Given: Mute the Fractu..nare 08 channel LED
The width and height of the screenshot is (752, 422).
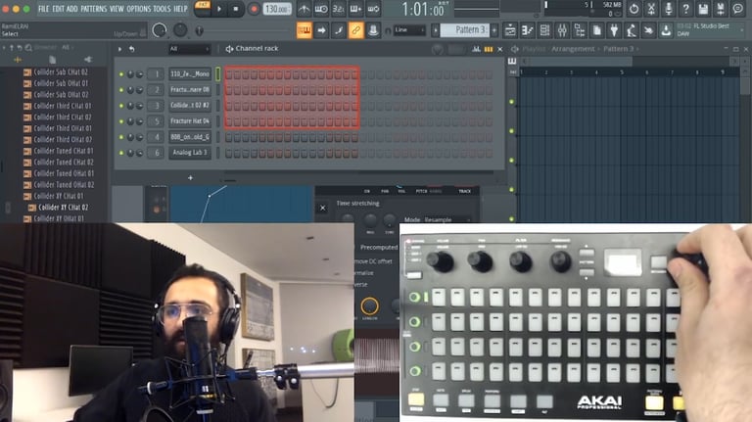Looking at the screenshot, I should [x=121, y=90].
